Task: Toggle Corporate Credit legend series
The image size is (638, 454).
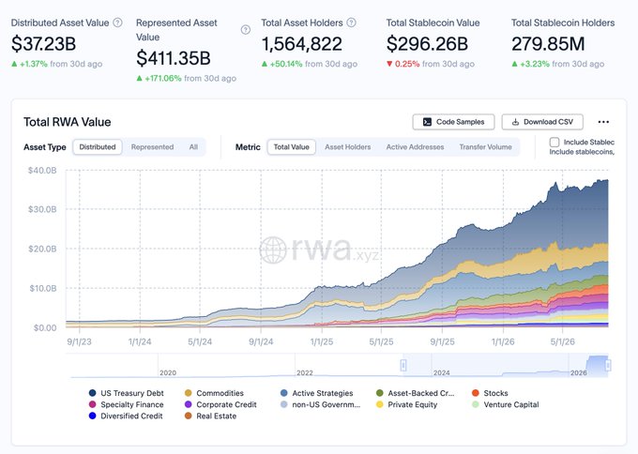Action: [220, 404]
